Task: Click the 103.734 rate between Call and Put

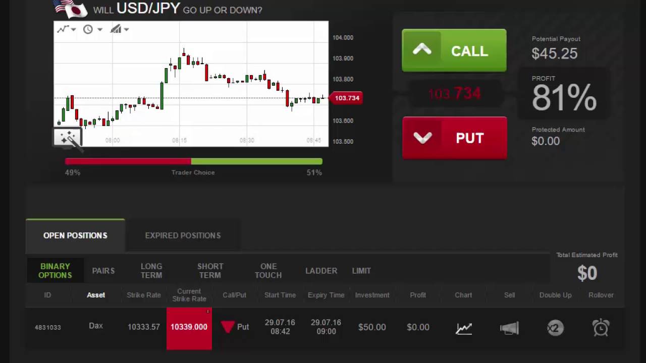Action: tap(454, 94)
